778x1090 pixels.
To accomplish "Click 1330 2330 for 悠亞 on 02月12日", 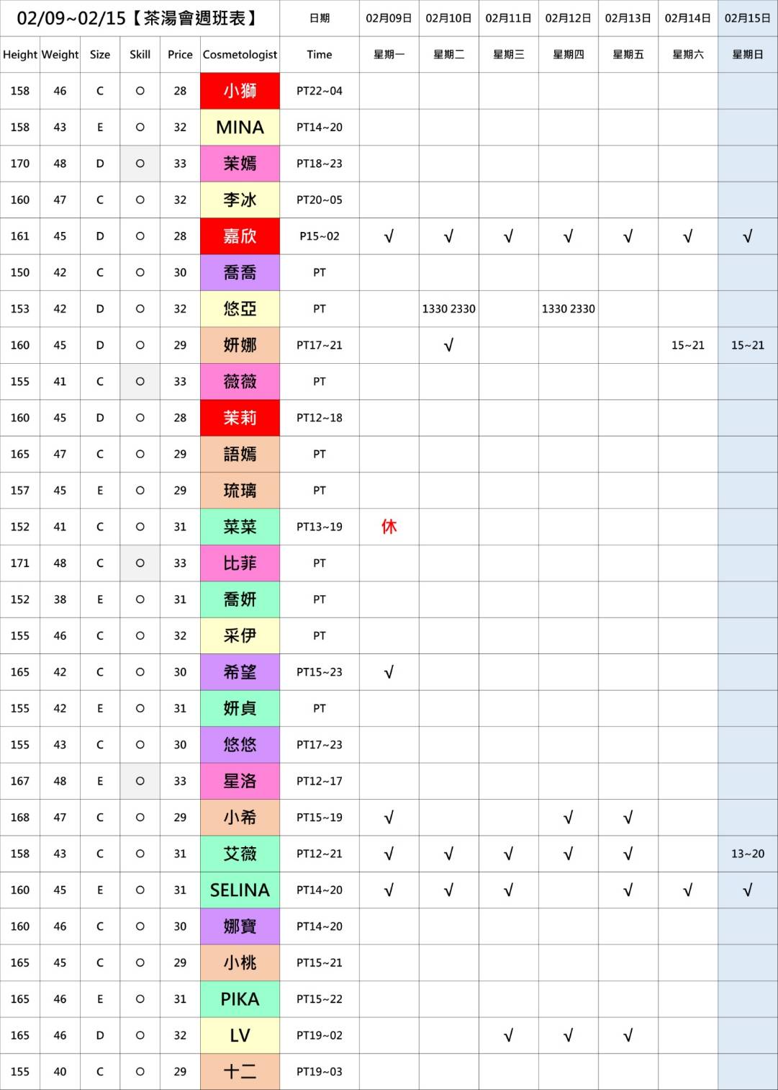I will point(568,309).
